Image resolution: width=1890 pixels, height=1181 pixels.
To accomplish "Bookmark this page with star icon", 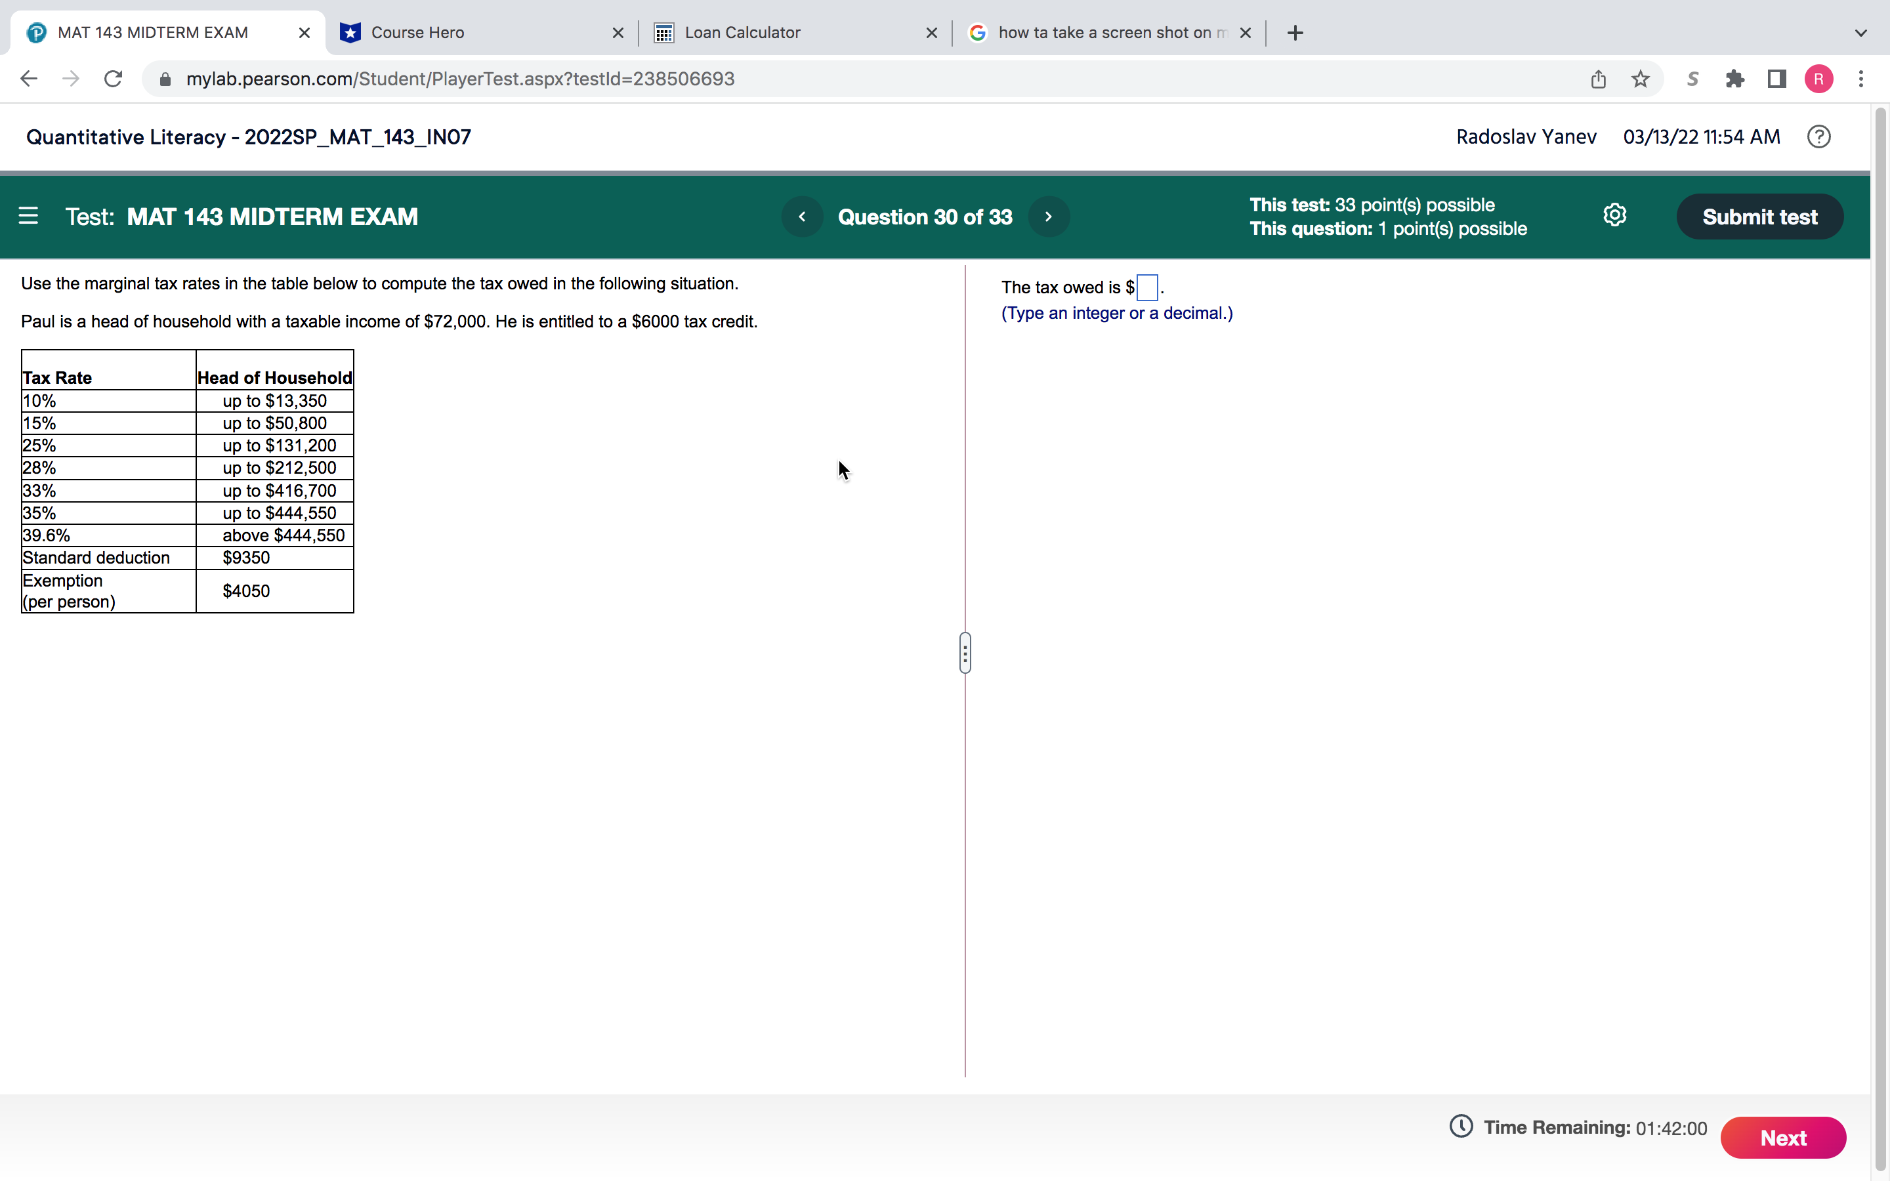I will (1640, 79).
